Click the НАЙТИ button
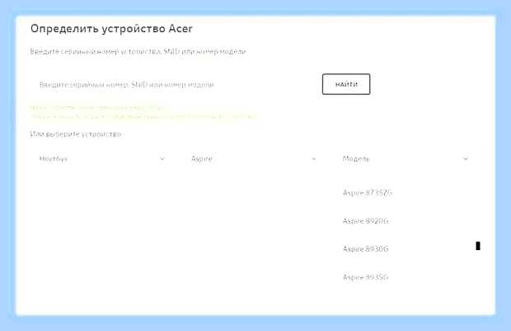This screenshot has height=331, width=511. pyautogui.click(x=346, y=84)
